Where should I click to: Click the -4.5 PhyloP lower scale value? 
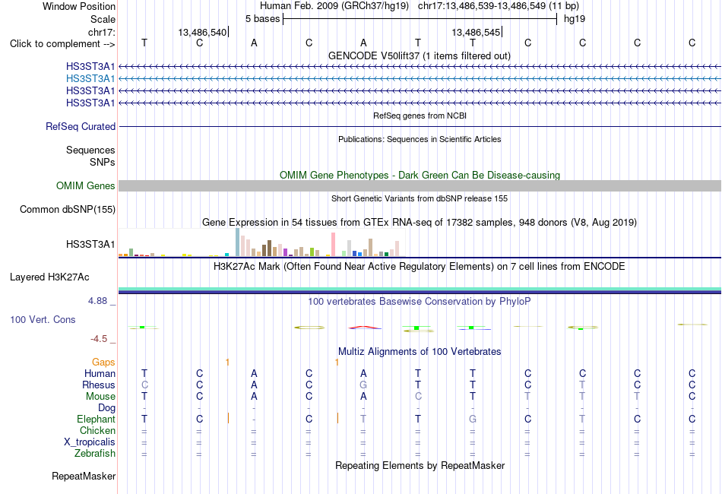(x=99, y=339)
